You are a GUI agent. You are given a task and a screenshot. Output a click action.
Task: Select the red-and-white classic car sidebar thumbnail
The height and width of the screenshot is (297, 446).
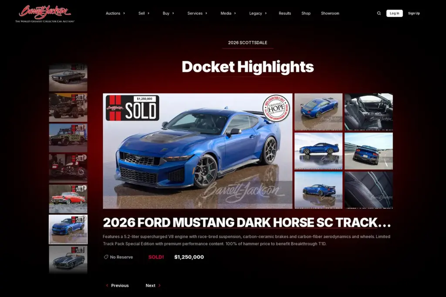click(68, 198)
